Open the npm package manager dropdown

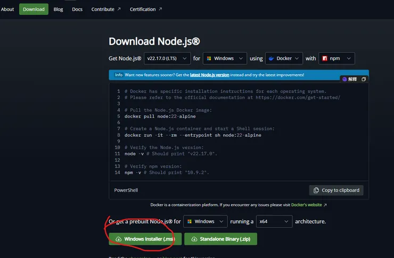[x=336, y=59]
